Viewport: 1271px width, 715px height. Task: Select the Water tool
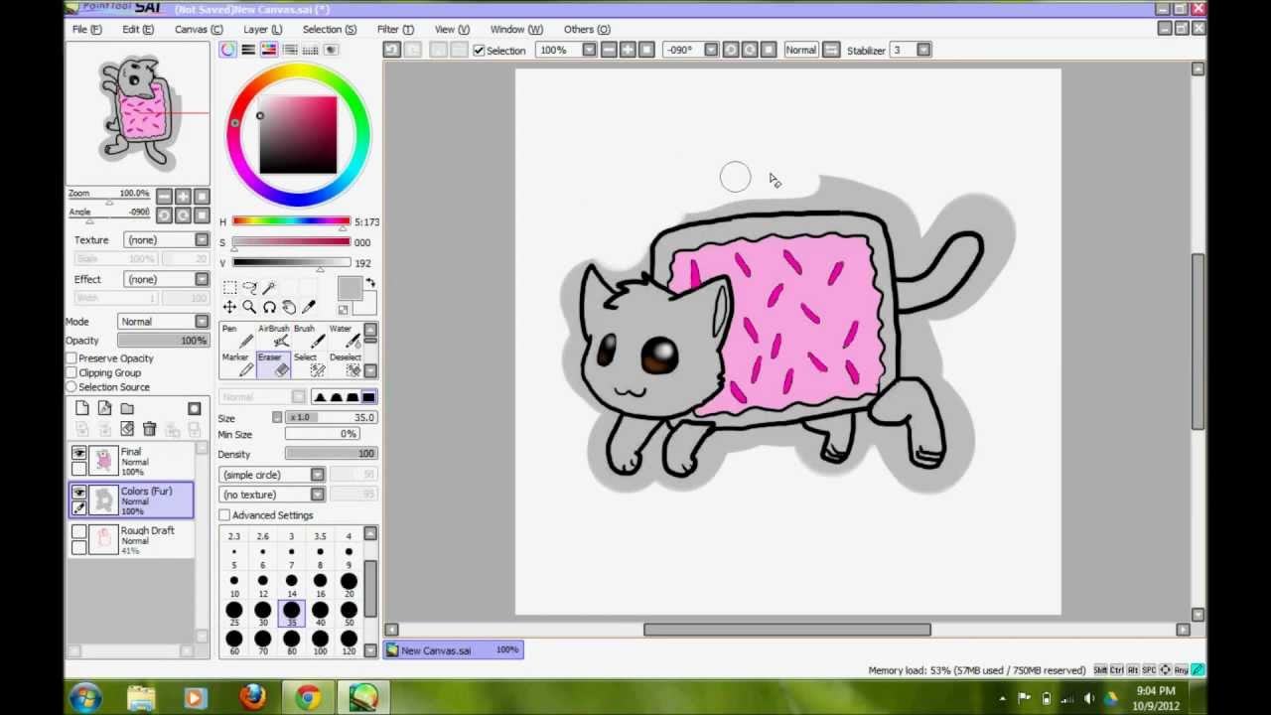pos(344,337)
